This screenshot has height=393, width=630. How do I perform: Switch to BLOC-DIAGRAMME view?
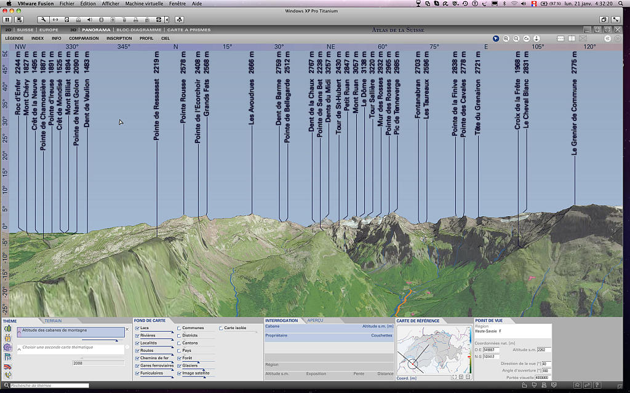138,29
